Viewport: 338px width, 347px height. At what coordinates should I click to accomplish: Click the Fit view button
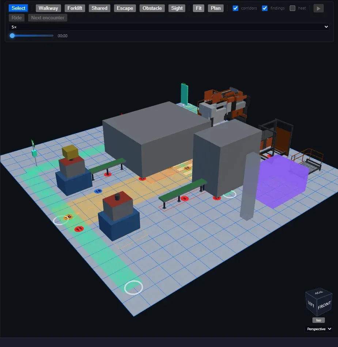(198, 8)
